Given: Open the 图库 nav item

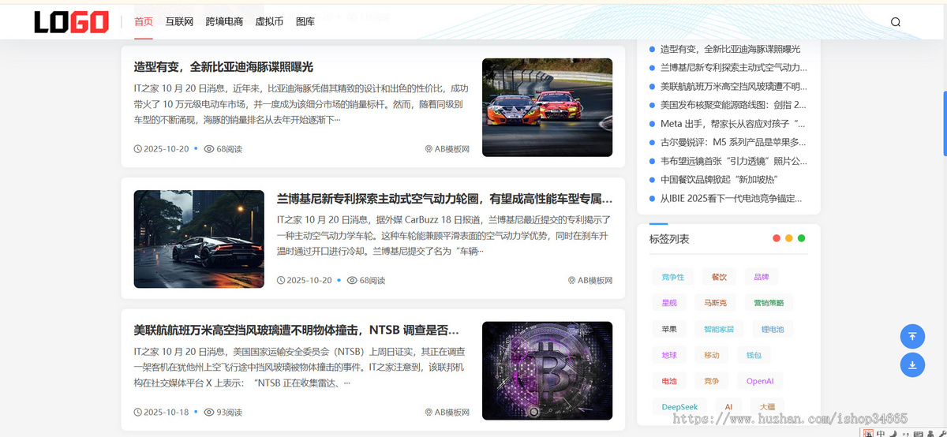Looking at the screenshot, I should point(305,22).
